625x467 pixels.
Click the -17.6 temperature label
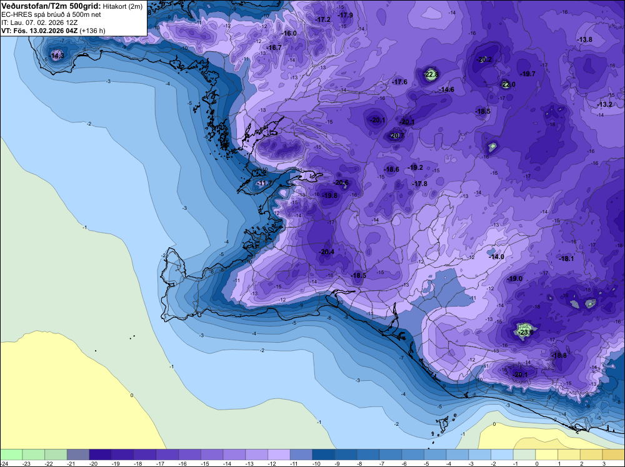coord(400,82)
